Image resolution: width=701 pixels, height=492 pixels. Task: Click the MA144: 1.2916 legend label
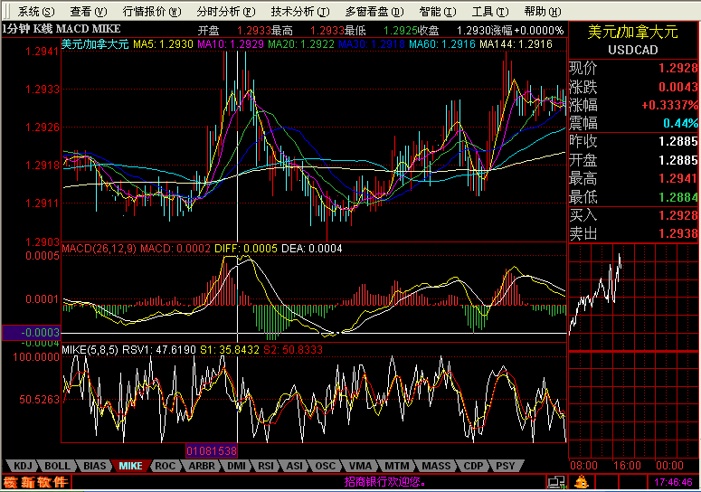[x=516, y=44]
